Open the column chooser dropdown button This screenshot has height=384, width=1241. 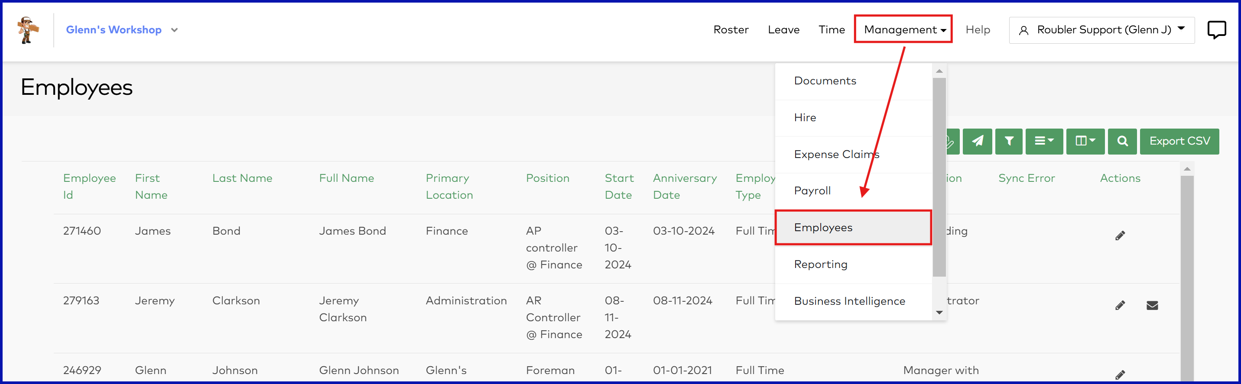tap(1085, 141)
